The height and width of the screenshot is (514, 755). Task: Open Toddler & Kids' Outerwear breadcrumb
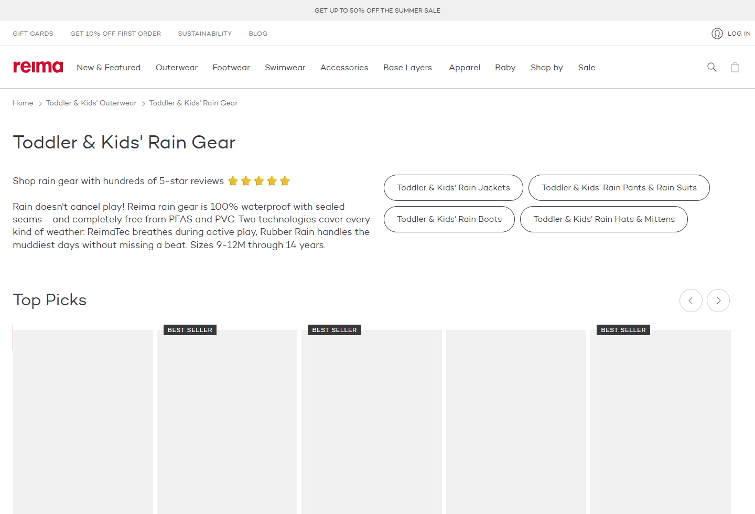pos(91,103)
